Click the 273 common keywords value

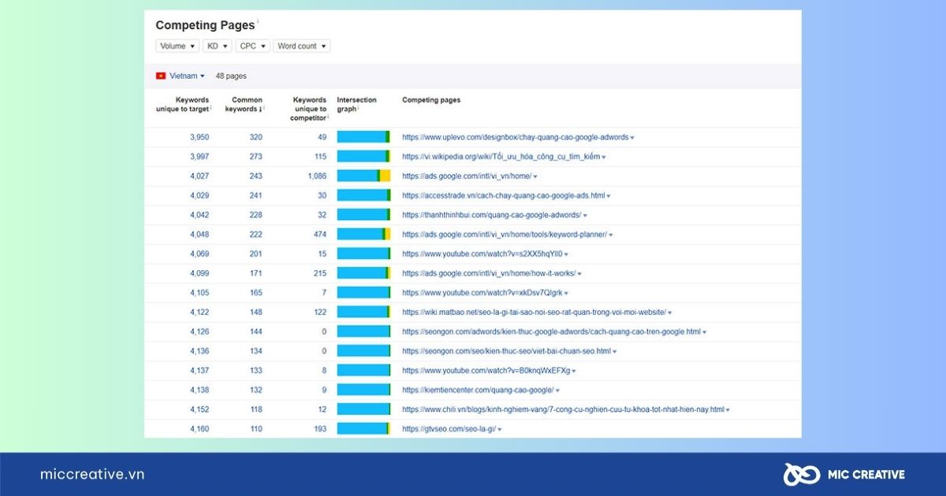click(256, 157)
